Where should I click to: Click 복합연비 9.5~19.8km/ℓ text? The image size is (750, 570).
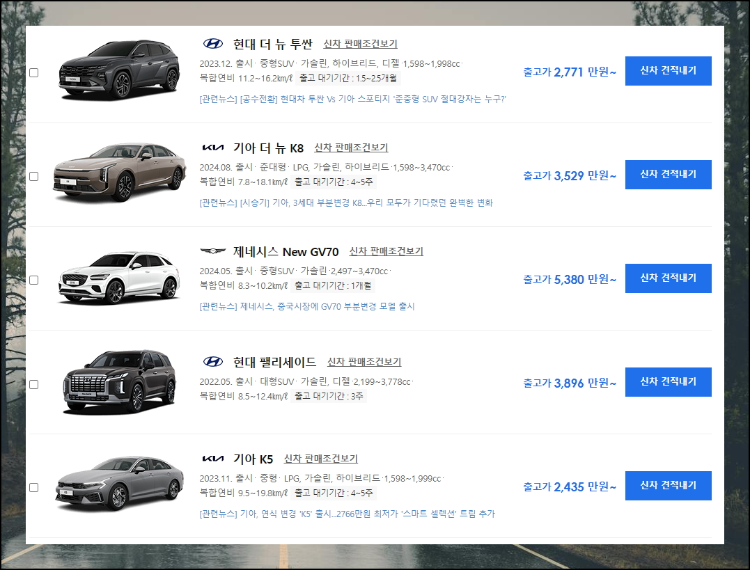coord(244,493)
